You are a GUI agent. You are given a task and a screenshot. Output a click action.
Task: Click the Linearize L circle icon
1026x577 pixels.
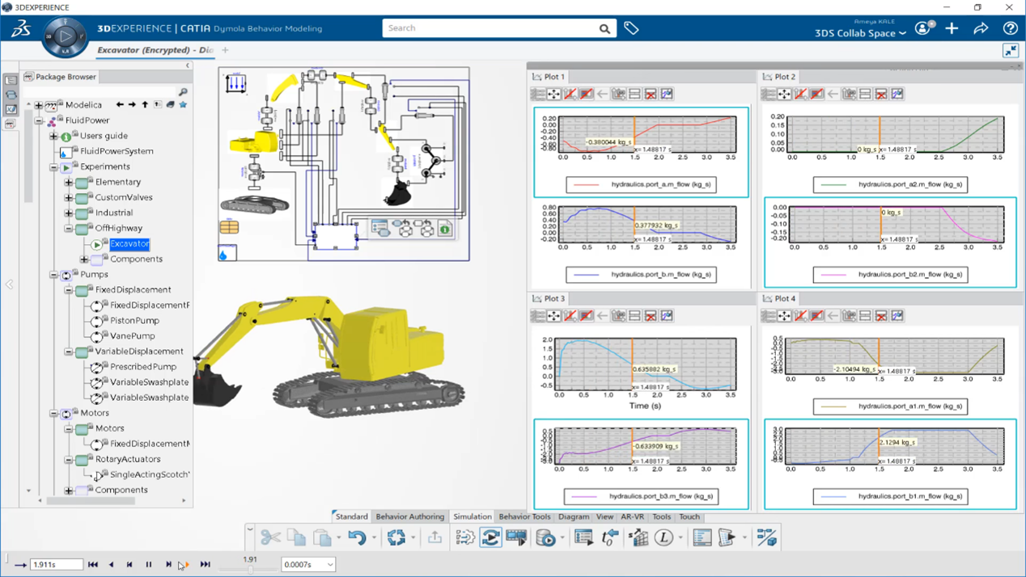664,537
